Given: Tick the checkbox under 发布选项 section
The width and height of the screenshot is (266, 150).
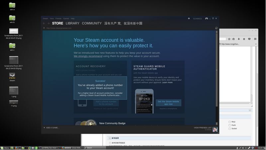Looking at the screenshot, I should coord(110,143).
